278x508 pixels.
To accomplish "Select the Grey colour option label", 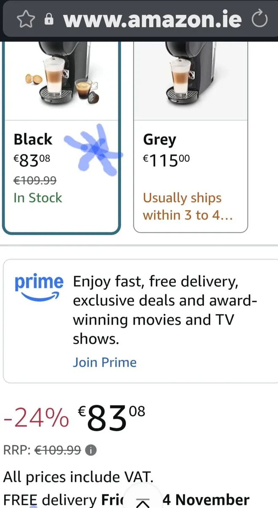I will tap(160, 140).
